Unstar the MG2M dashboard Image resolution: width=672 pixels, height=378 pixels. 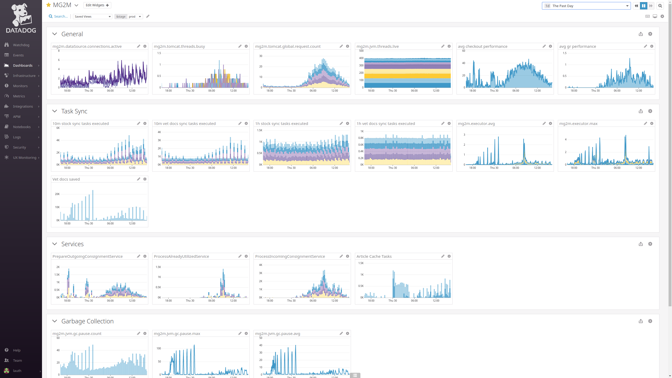(48, 5)
